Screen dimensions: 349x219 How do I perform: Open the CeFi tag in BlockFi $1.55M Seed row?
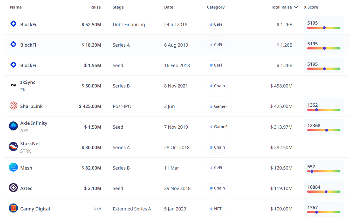pos(216,65)
